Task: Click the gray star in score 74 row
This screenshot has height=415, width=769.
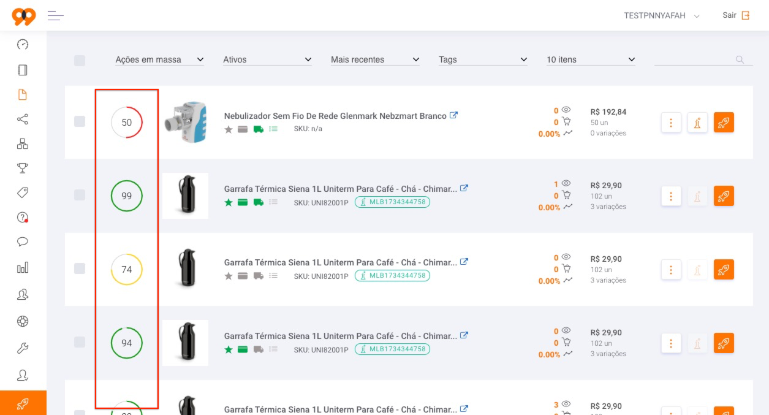Action: click(x=229, y=276)
